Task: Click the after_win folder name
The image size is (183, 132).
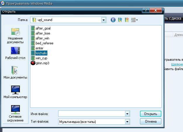Action: click(42, 38)
